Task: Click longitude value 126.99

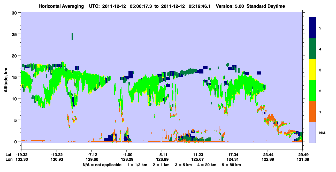Action: tap(162, 160)
